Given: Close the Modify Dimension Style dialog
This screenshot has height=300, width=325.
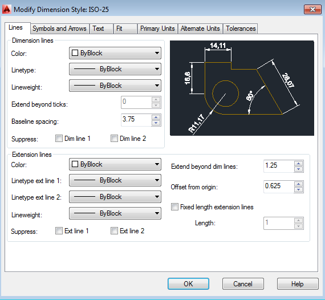Looking at the screenshot, I should tap(312, 9).
